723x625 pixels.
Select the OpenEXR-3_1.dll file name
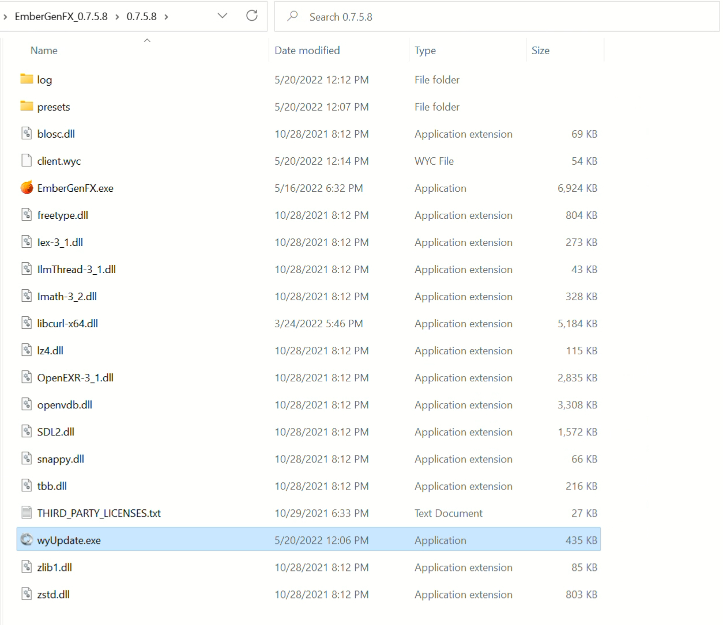76,378
